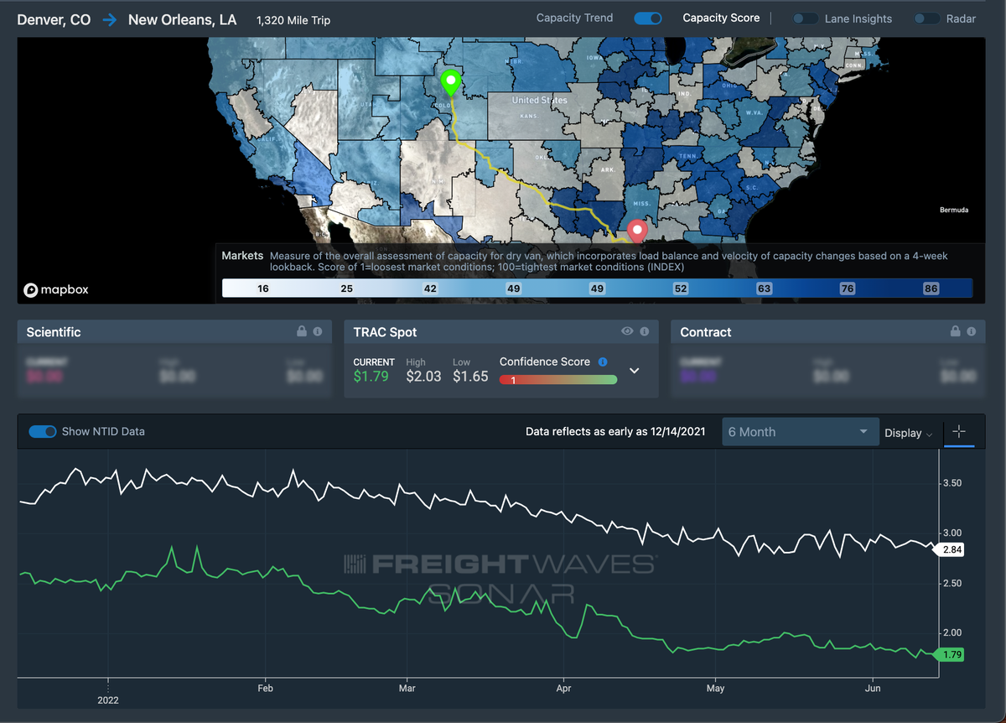Click the Denver, CO origin label

(x=54, y=19)
